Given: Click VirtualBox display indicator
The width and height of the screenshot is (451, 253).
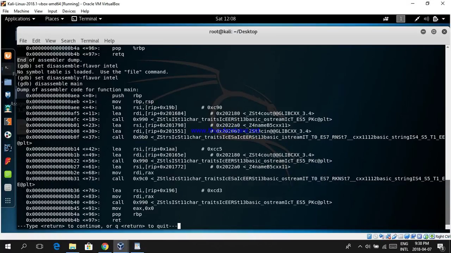Looking at the screenshot, I should click(x=407, y=236).
